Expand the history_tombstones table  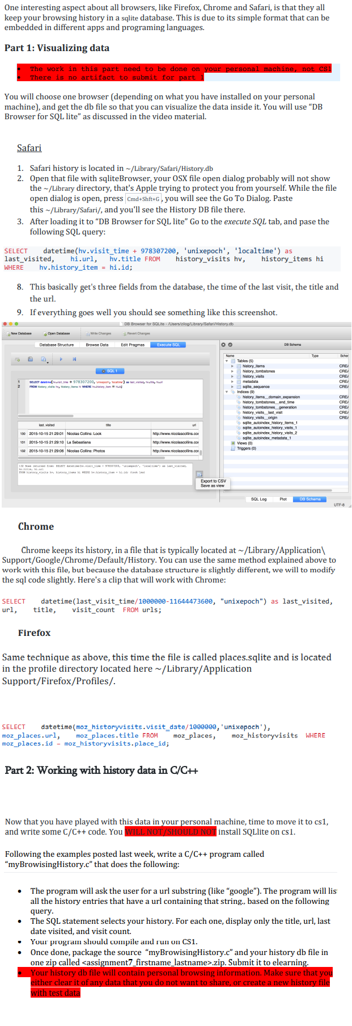tap(232, 371)
